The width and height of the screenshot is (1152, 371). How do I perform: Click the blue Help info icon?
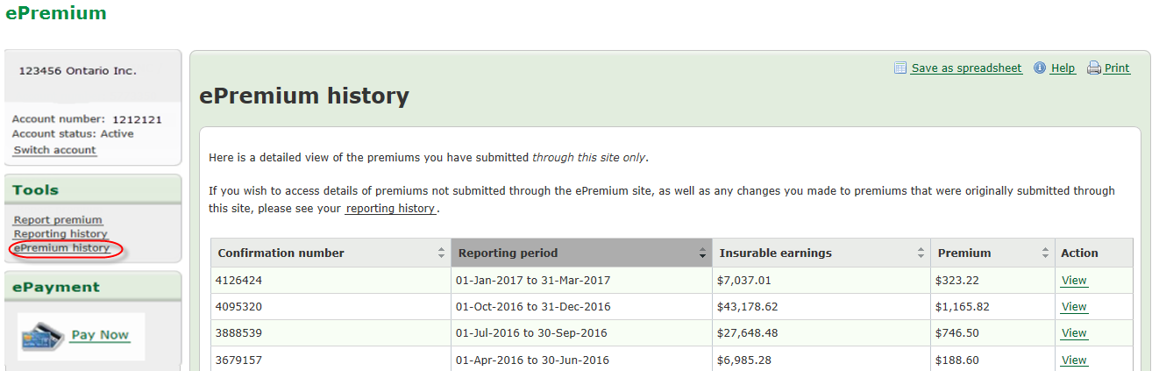[x=1040, y=68]
